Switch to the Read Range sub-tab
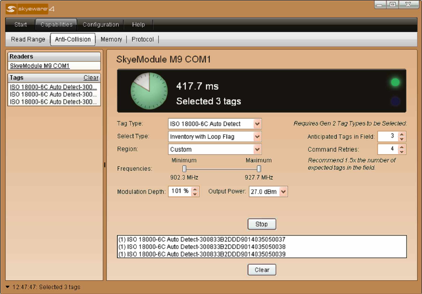Image resolution: width=422 pixels, height=294 pixels. [28, 39]
